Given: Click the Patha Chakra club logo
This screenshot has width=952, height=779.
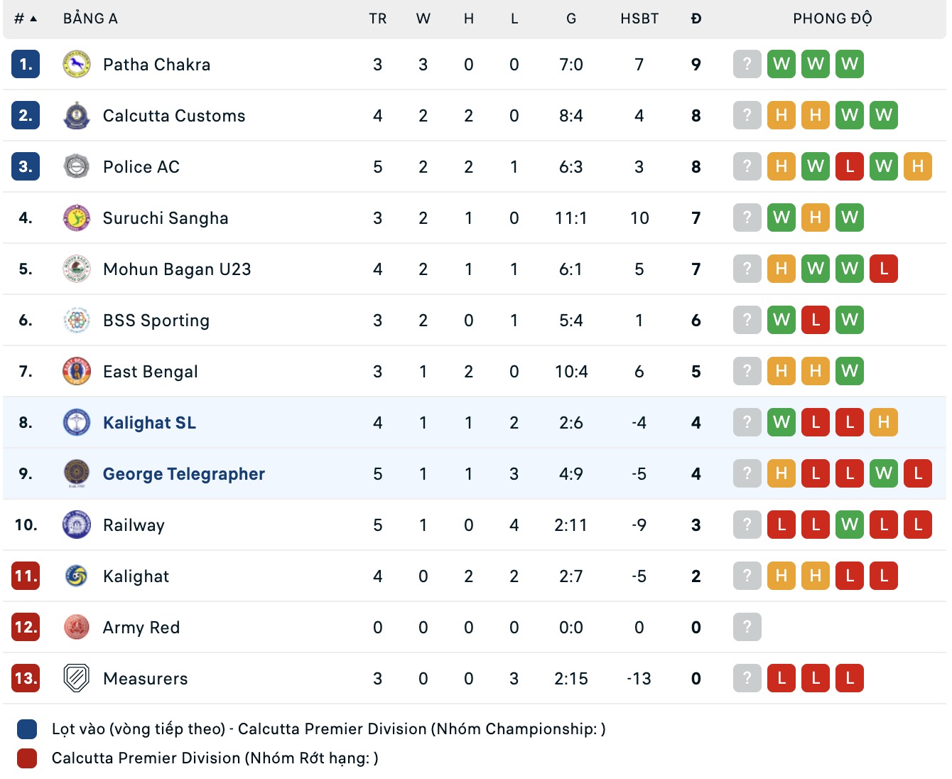Looking at the screenshot, I should click(76, 65).
